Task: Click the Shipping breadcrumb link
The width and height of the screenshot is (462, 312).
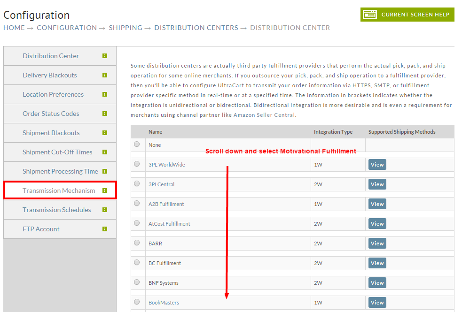Action: click(x=125, y=28)
